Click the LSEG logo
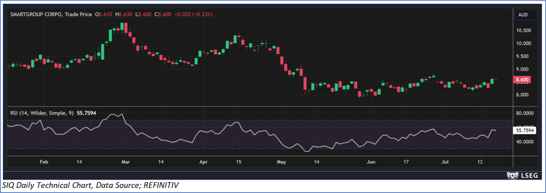 [x=522, y=175]
